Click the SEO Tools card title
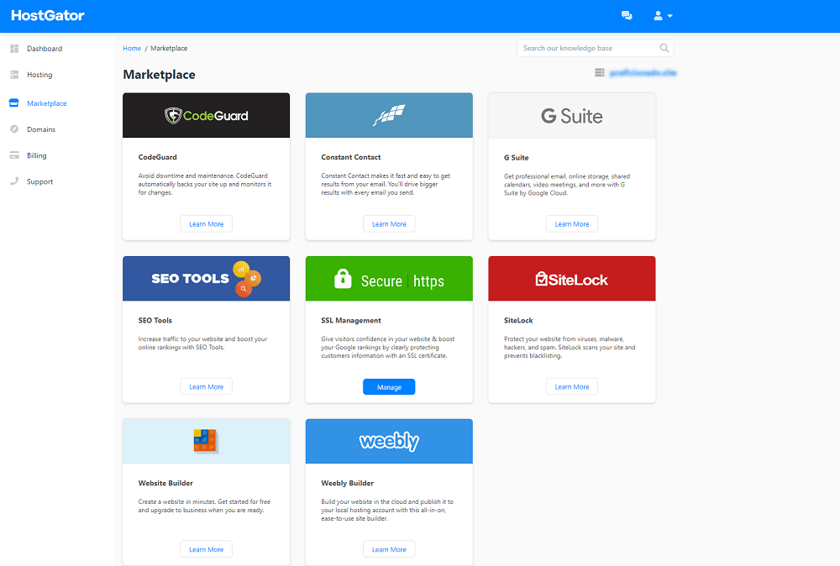 click(x=155, y=320)
